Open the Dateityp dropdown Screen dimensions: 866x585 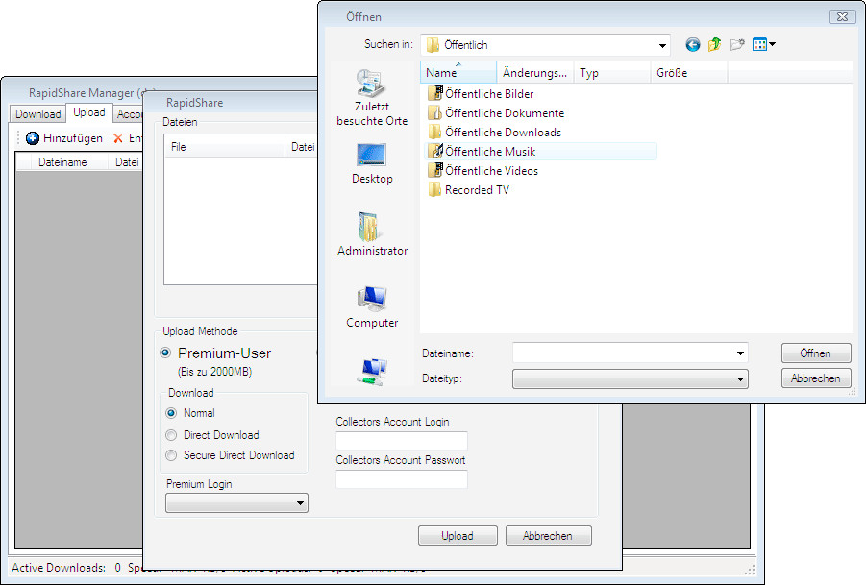[x=631, y=379]
